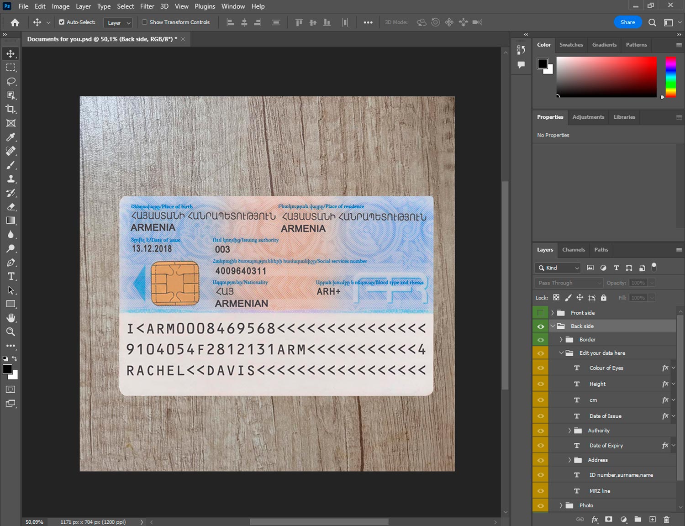Activate the Horizontal Type tool
The height and width of the screenshot is (526, 685).
point(11,276)
